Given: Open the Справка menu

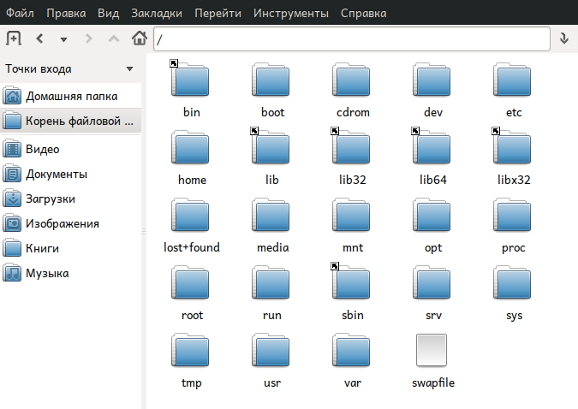Looking at the screenshot, I should click(363, 13).
